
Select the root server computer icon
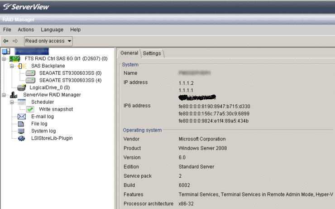[6, 51]
